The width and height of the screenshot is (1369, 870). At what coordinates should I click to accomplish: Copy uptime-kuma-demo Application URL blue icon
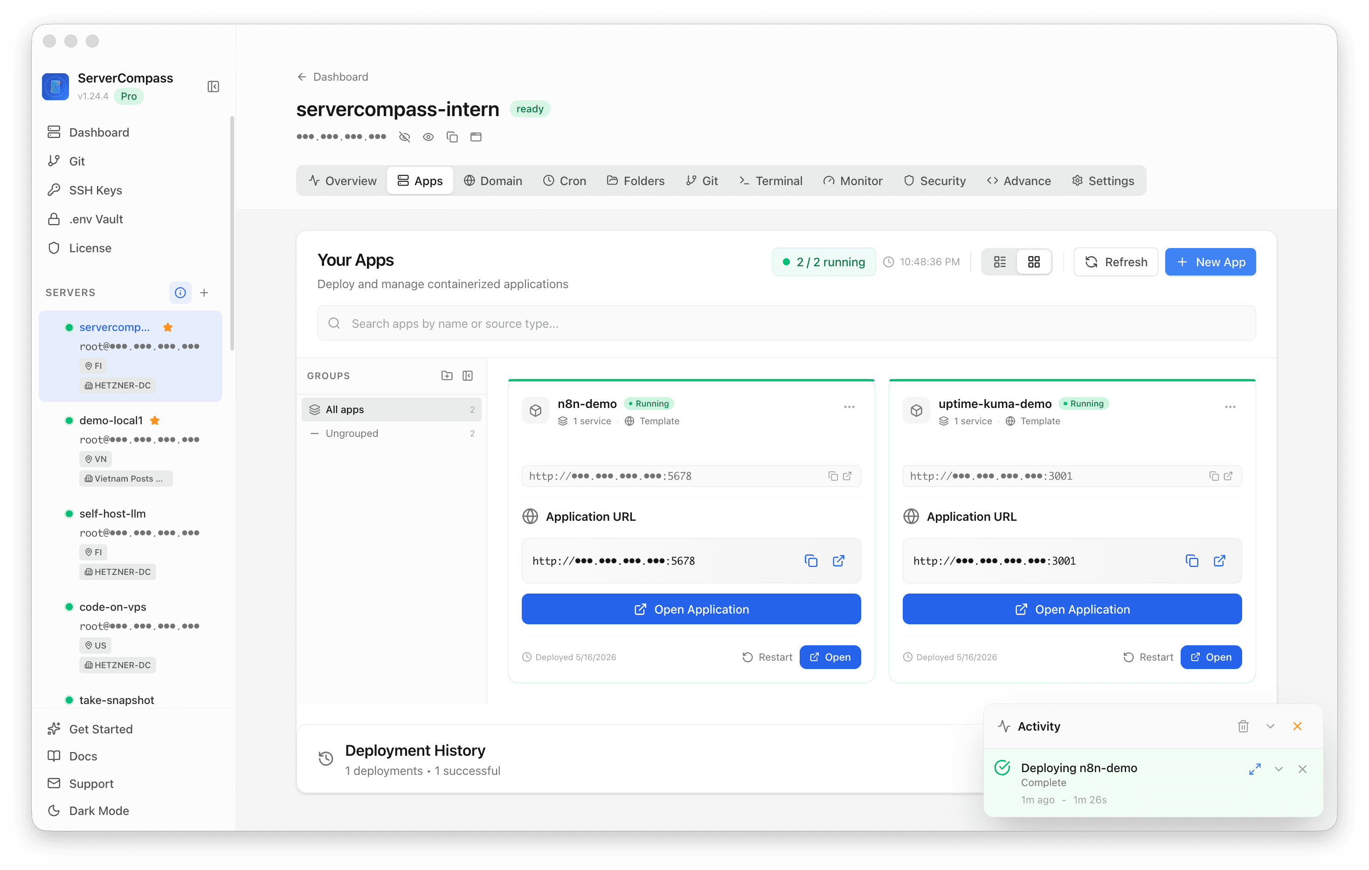tap(1192, 561)
